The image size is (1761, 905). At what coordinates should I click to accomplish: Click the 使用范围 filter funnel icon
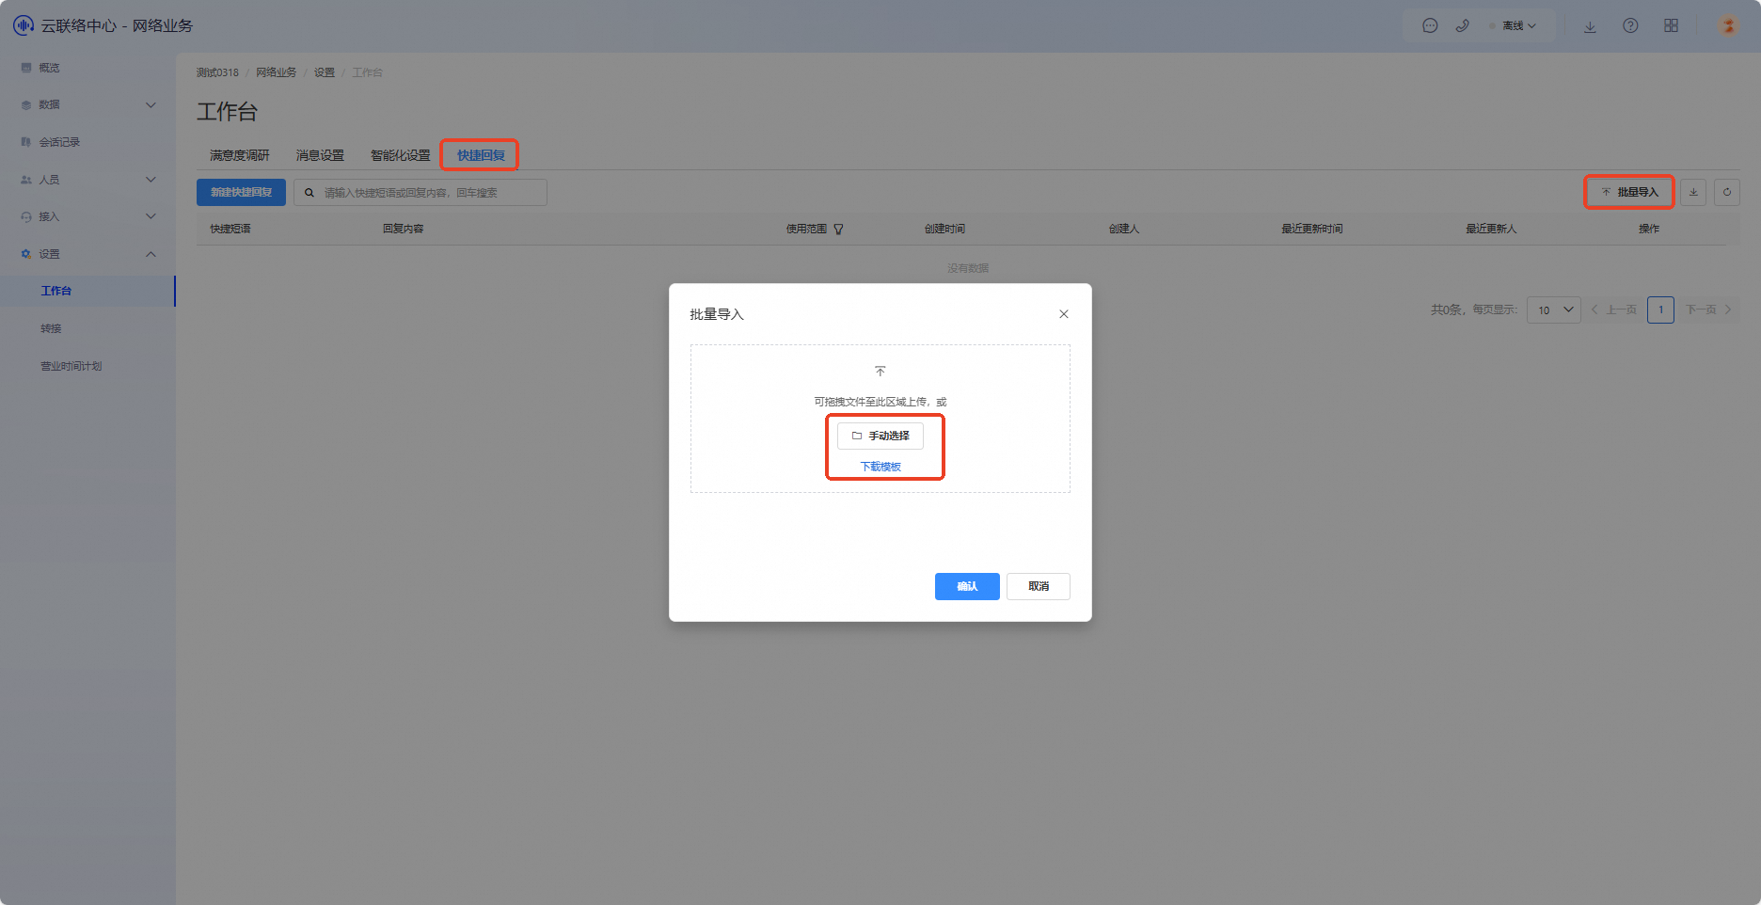pos(838,229)
